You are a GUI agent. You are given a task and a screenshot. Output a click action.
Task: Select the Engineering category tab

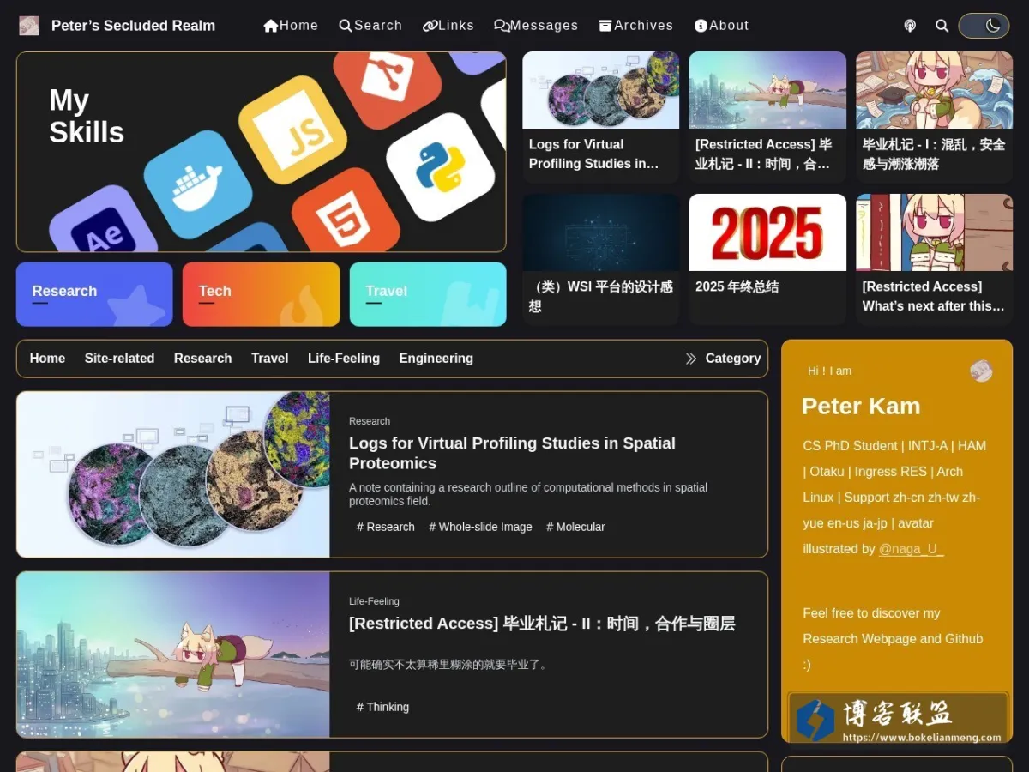pyautogui.click(x=436, y=359)
